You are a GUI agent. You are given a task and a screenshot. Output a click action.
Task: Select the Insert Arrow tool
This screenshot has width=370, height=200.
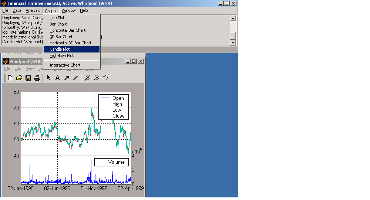(67, 78)
